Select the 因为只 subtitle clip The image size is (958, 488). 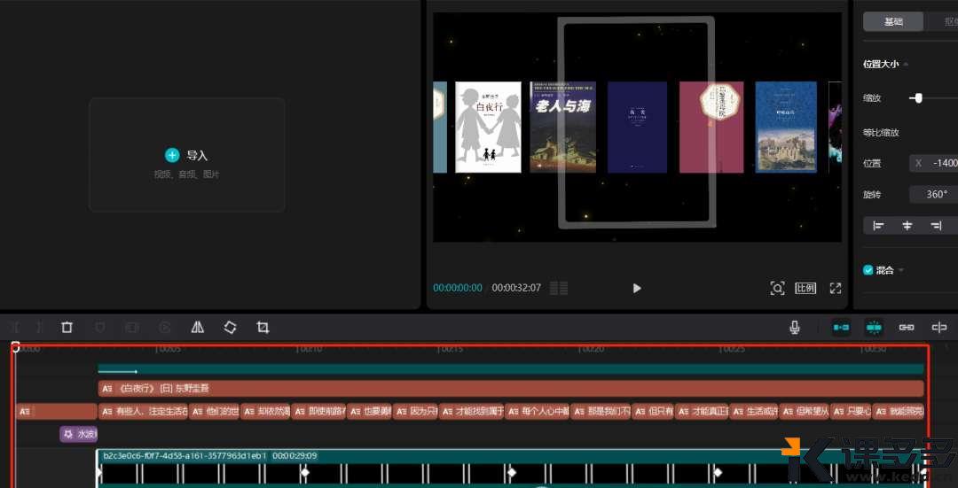coord(415,411)
